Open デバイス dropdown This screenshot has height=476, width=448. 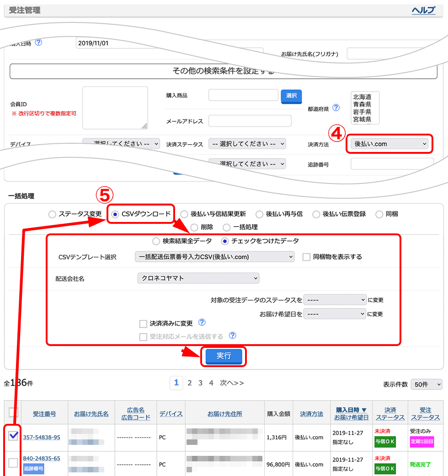[x=121, y=144]
